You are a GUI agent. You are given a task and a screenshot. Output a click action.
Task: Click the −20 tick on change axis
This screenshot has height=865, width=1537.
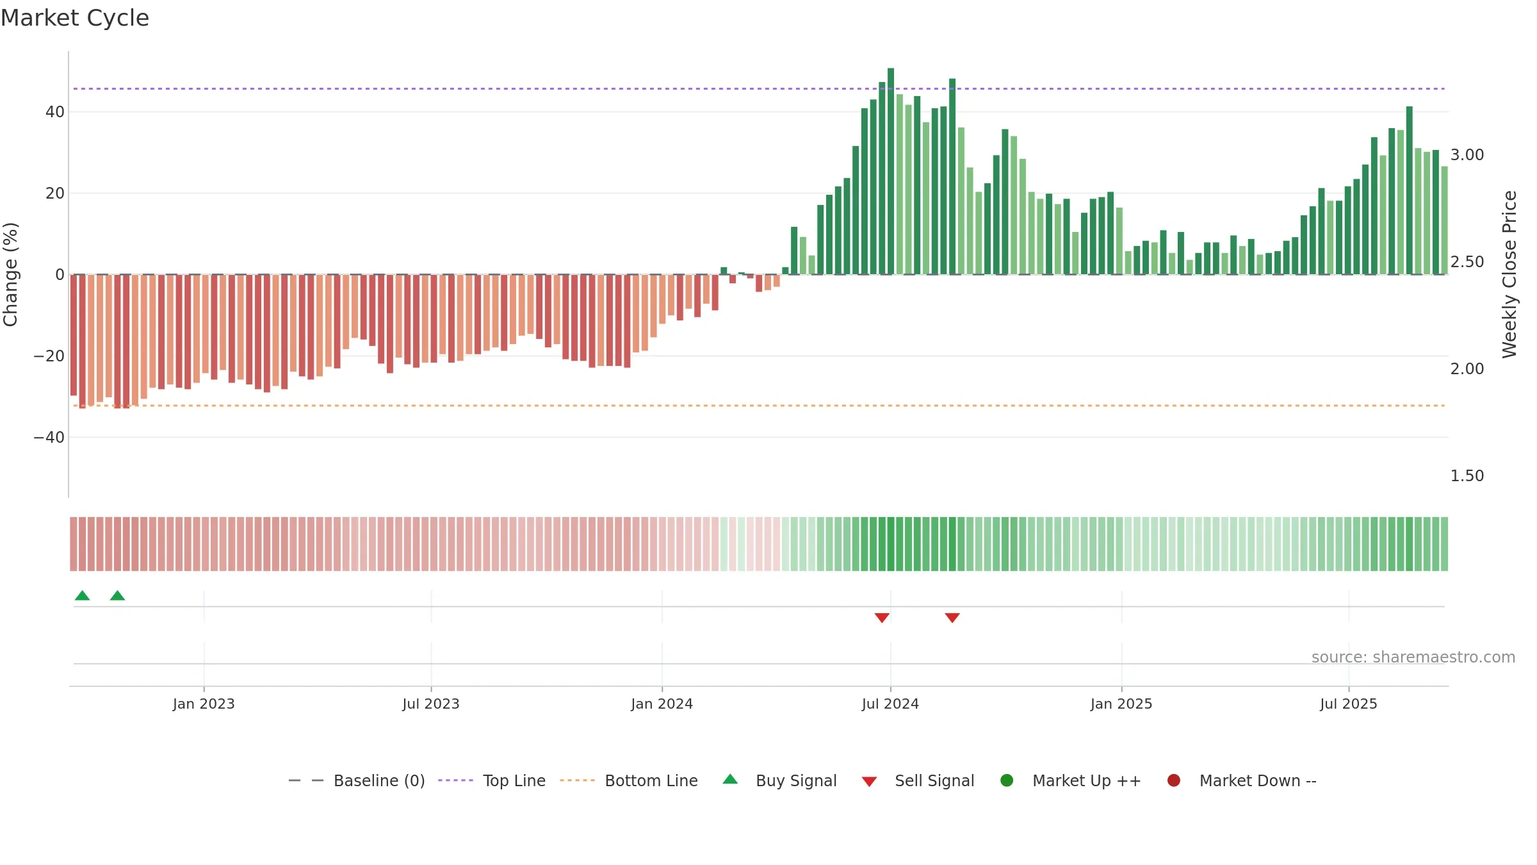[49, 356]
